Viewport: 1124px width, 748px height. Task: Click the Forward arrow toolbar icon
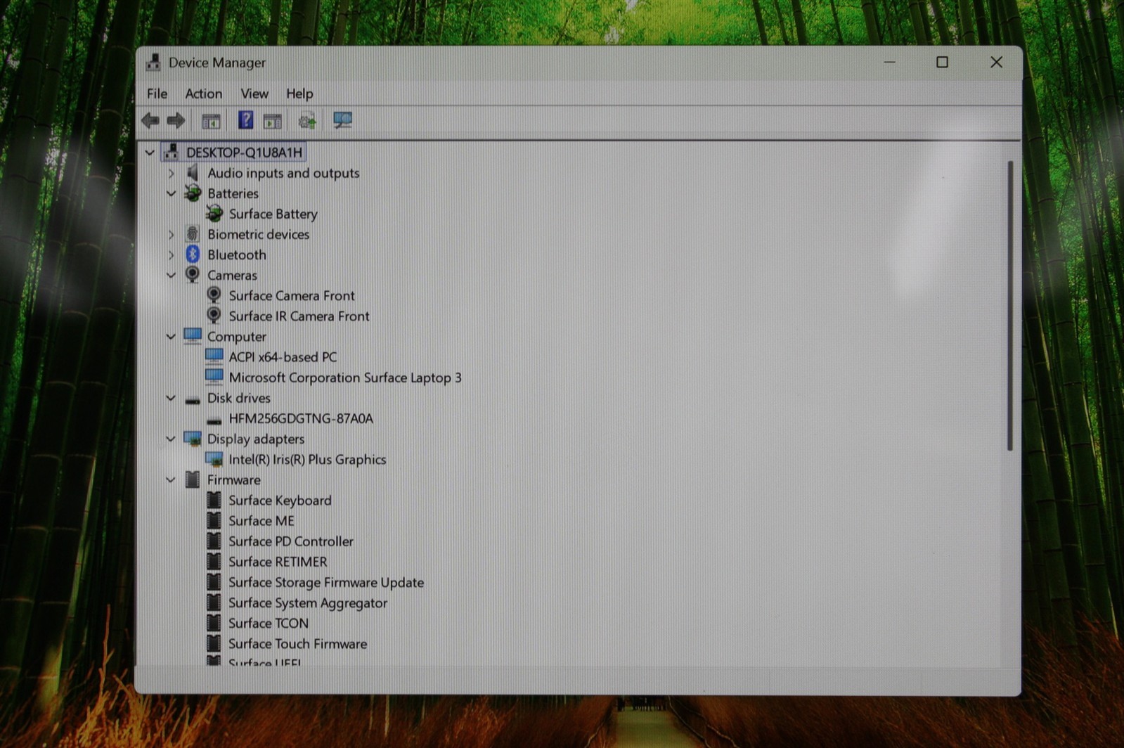tap(176, 120)
